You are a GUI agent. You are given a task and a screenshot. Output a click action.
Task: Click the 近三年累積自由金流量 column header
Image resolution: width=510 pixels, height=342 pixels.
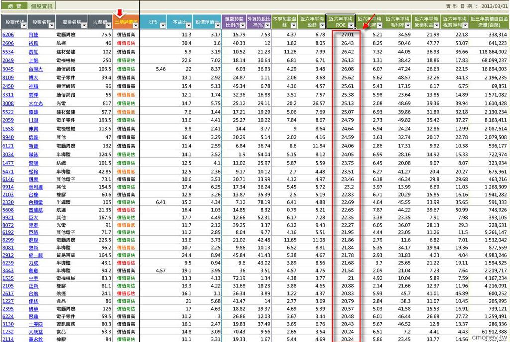(x=489, y=22)
